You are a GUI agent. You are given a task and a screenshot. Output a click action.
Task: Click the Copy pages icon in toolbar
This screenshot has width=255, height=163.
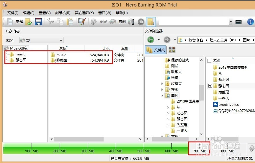tap(60, 22)
